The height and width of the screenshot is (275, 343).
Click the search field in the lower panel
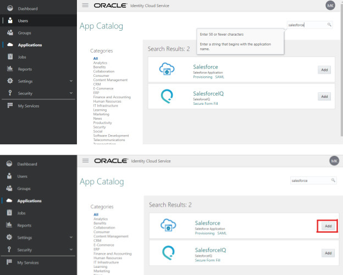(308, 180)
